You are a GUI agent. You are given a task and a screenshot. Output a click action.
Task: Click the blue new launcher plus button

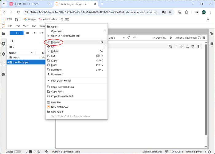click(17, 33)
